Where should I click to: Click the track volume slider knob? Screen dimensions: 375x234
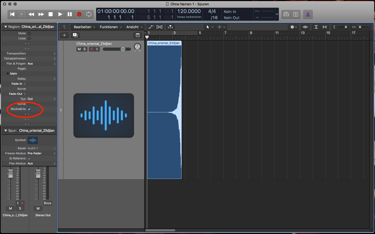tap(123, 49)
